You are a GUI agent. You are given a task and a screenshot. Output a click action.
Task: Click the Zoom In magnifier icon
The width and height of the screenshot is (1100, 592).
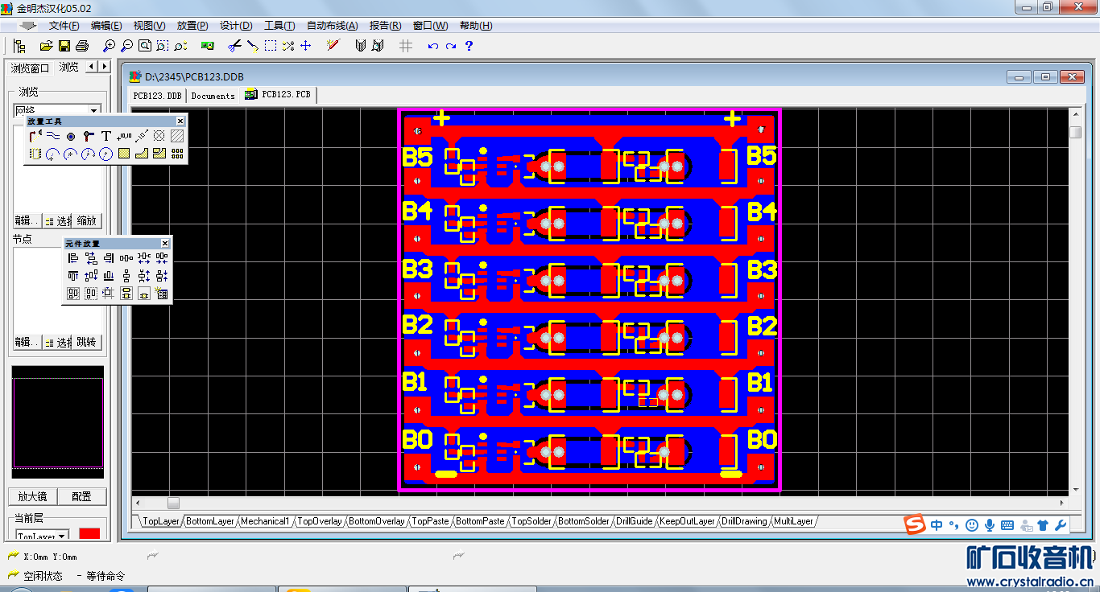pyautogui.click(x=110, y=46)
